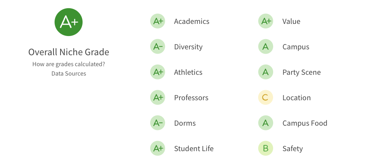Select the Academics category label
This screenshot has height=166, width=380.
click(x=192, y=21)
